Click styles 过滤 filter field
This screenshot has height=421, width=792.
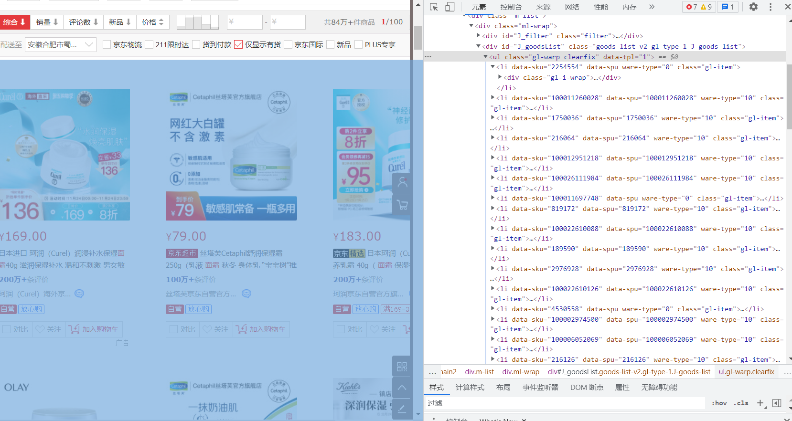click(565, 403)
